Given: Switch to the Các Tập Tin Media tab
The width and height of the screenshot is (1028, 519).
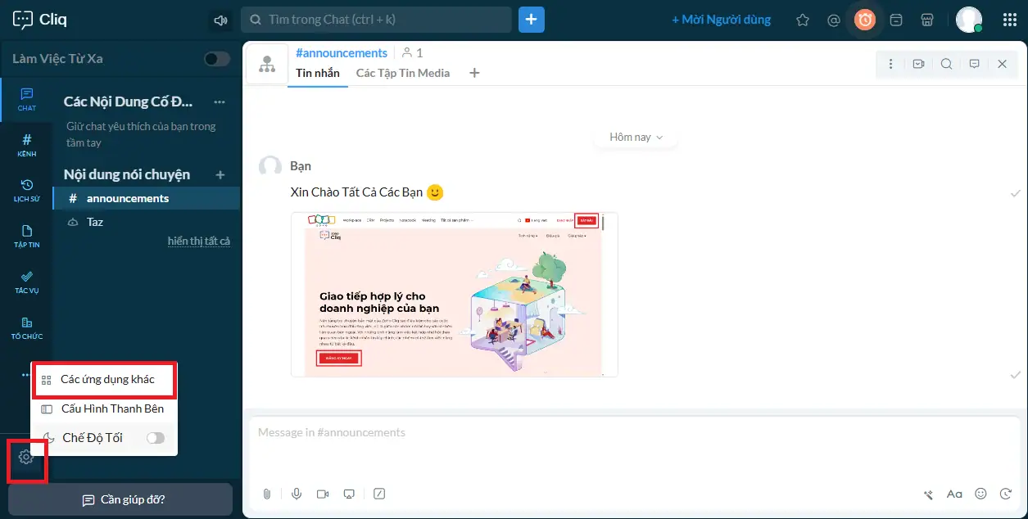Looking at the screenshot, I should point(402,73).
